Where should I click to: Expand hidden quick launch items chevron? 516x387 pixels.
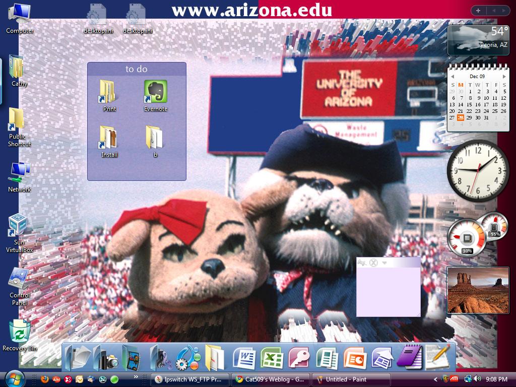point(136,376)
